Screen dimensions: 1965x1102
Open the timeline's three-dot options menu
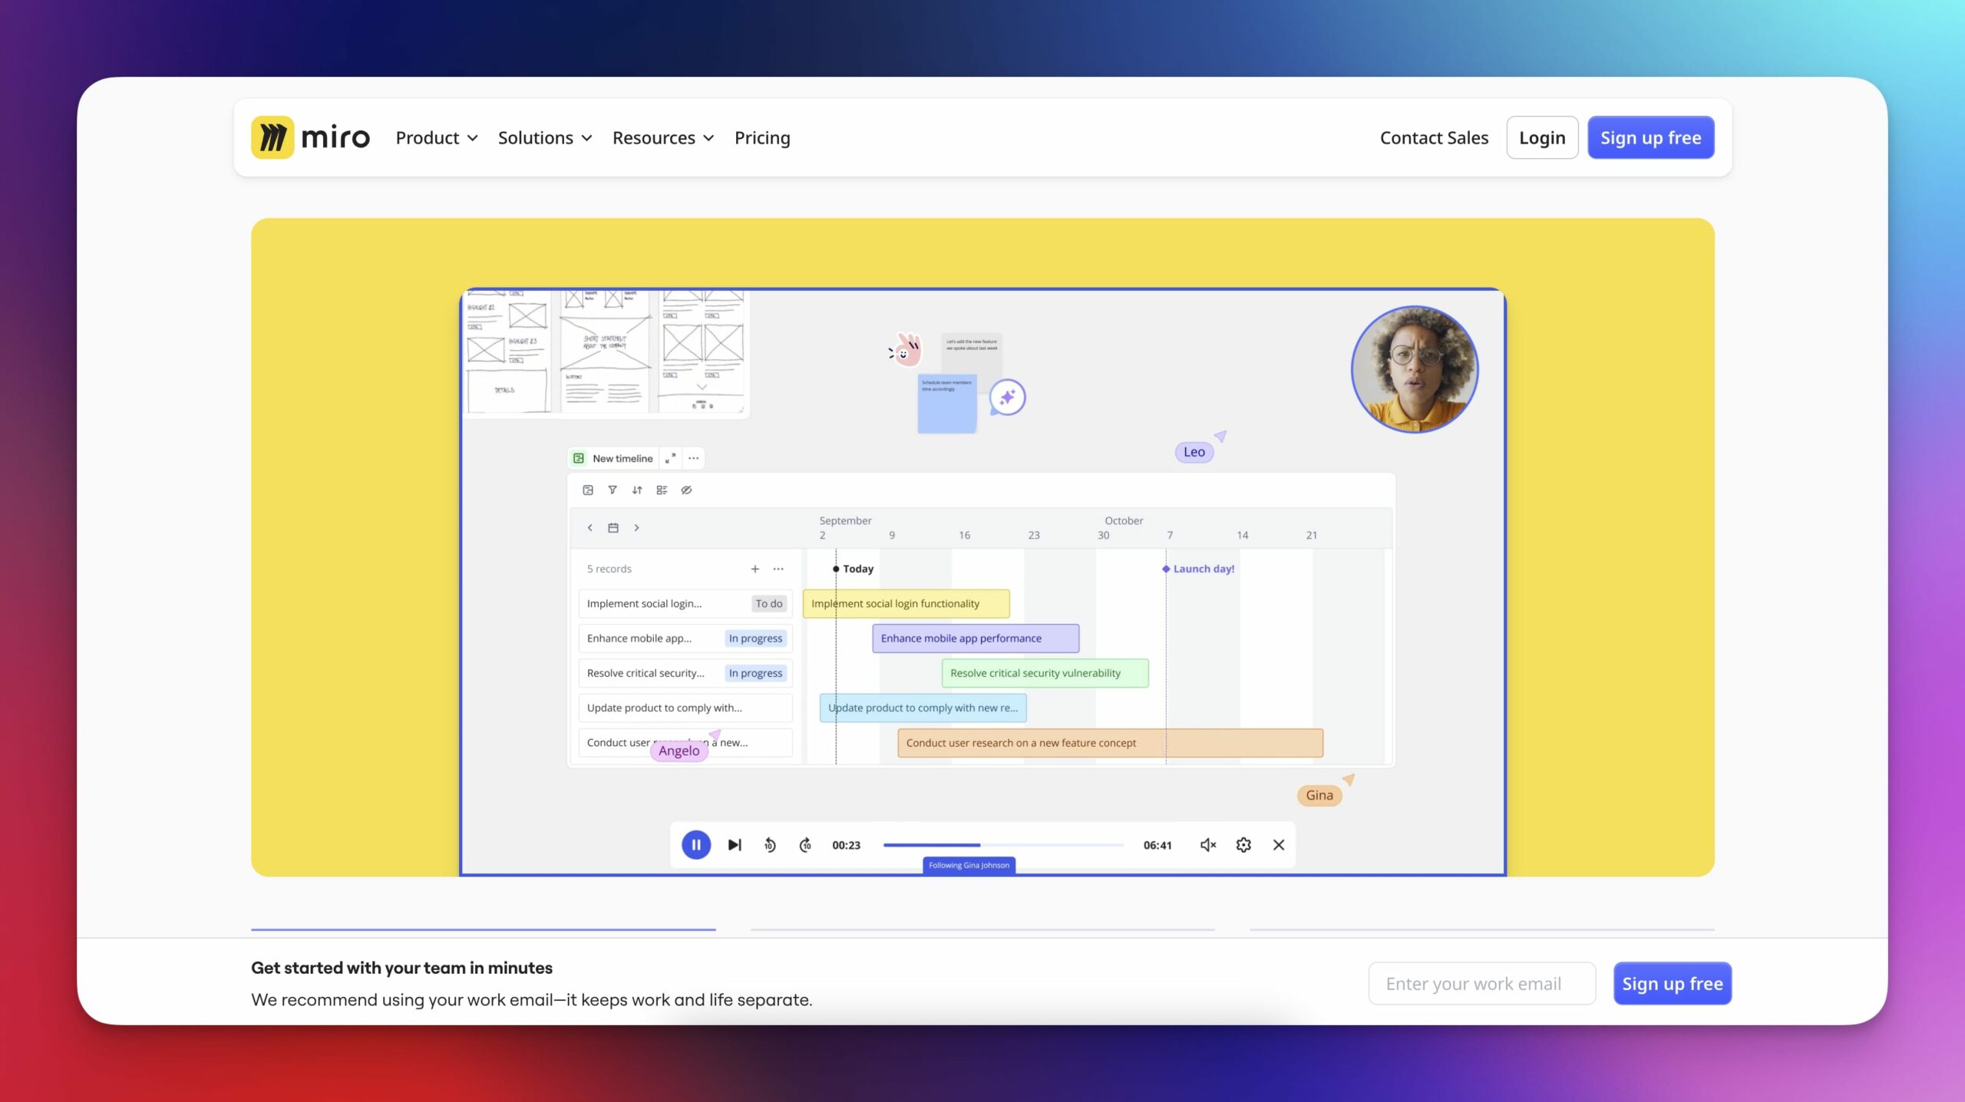[x=692, y=458]
